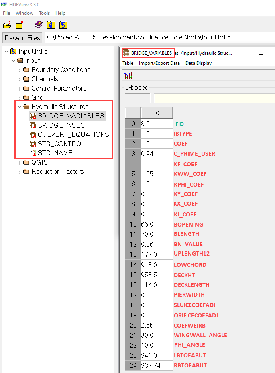Select the STR_NAME dataset icon
The width and height of the screenshot is (275, 373).
click(x=33, y=153)
